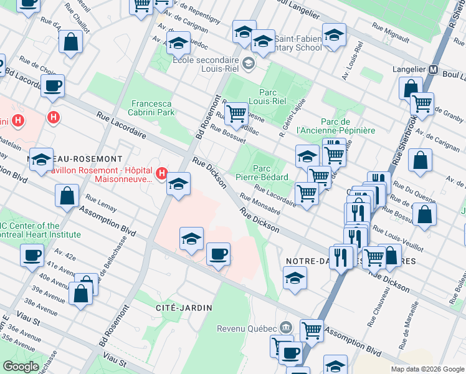Click the school marker at bottom edge
The height and width of the screenshot is (374, 466).
335,365
